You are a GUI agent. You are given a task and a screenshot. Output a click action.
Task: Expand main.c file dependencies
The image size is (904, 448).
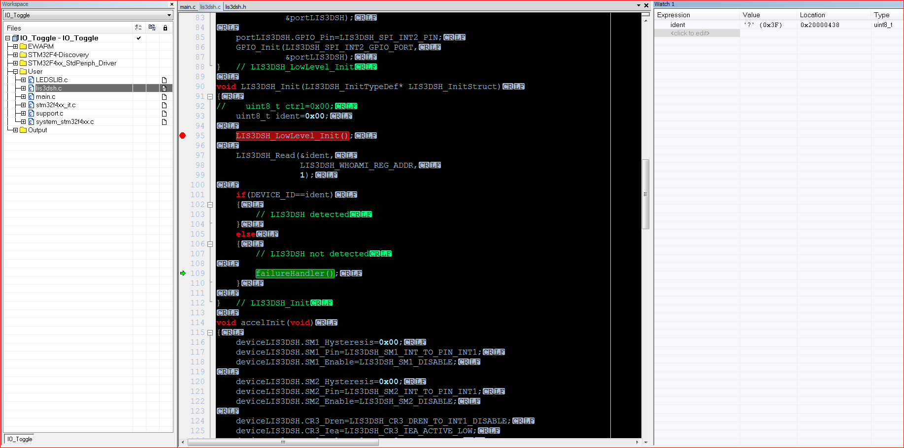click(23, 96)
